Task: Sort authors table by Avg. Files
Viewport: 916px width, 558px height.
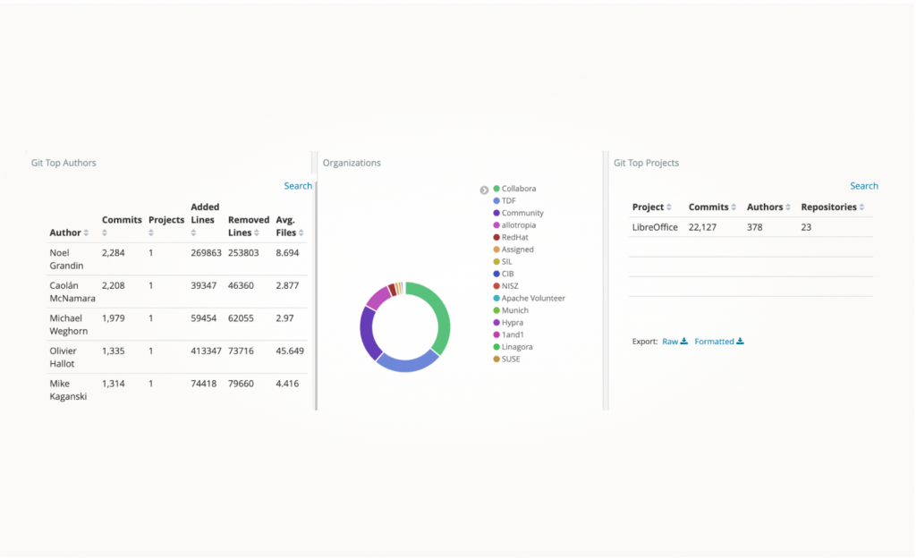Action: [301, 232]
